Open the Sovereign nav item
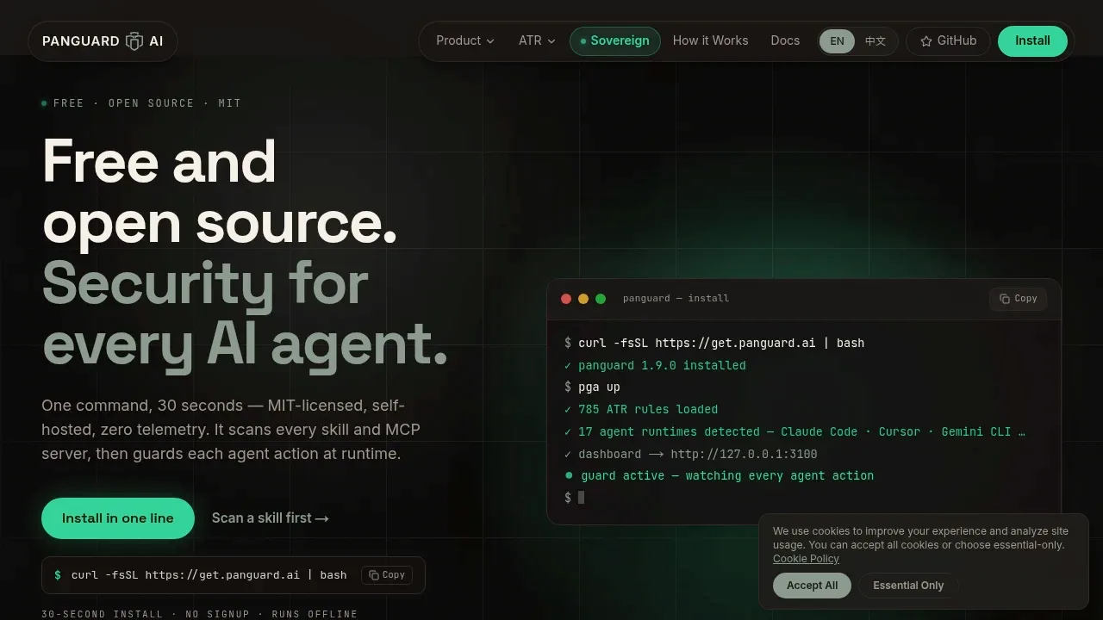This screenshot has width=1103, height=620. 615,40
